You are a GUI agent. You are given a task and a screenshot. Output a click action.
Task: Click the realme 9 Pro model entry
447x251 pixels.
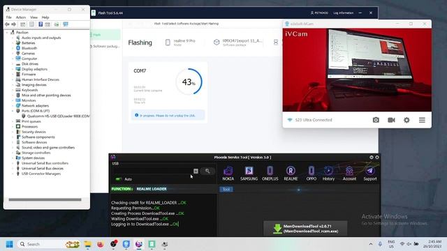click(x=180, y=42)
